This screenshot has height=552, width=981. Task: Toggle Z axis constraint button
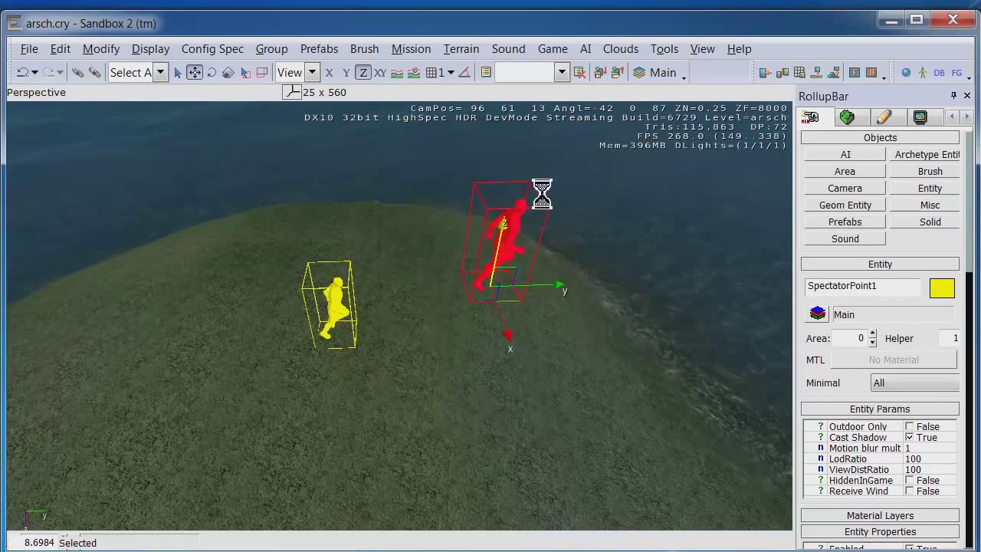click(x=363, y=73)
